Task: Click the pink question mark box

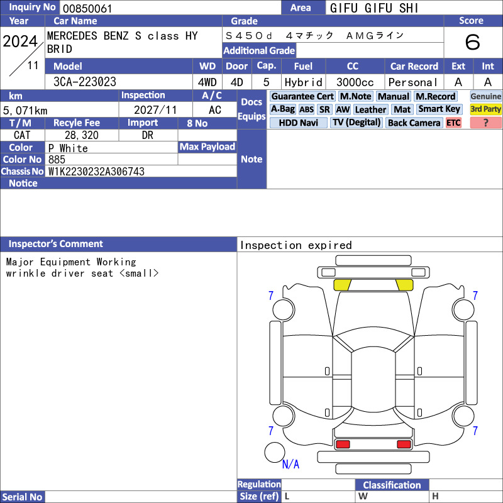Action: coord(485,123)
